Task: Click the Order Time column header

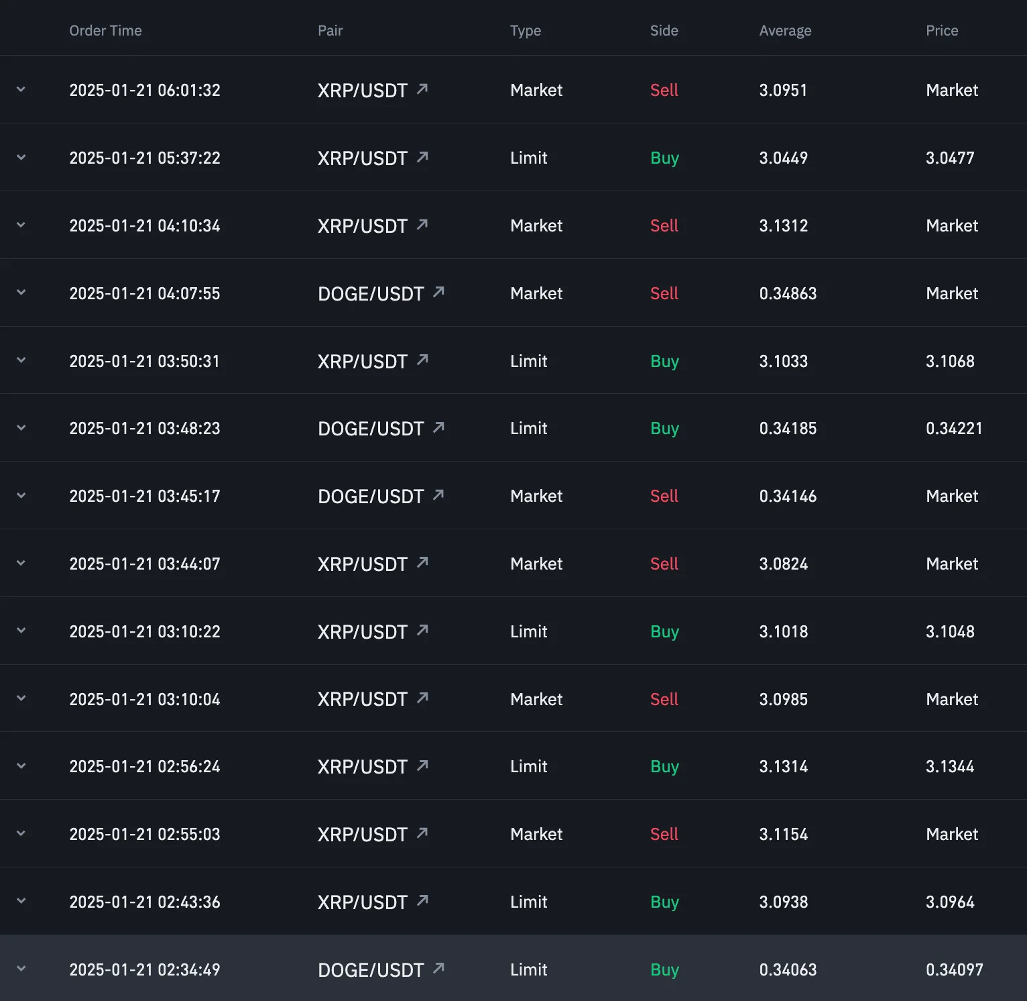Action: (x=105, y=30)
